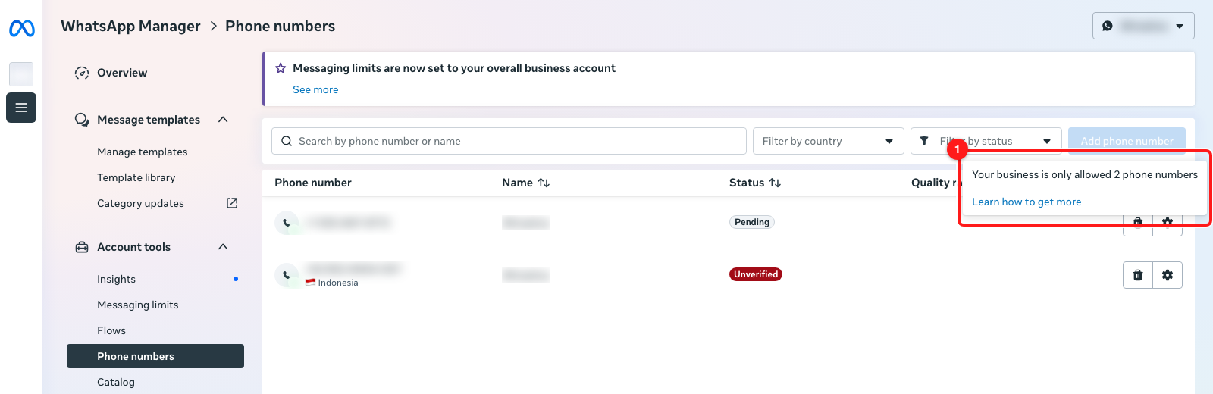
Task: Click the Add phone number button
Action: 1127,141
